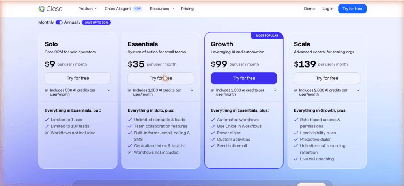404x186 pixels.
Task: Expand the 500 AI credits details chevron
Action: [109, 90]
